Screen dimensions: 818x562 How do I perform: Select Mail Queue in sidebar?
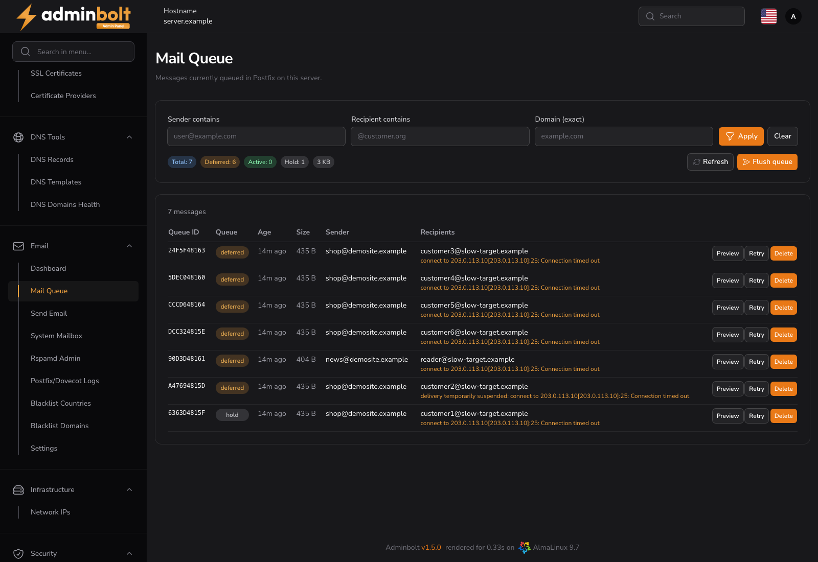coord(73,291)
